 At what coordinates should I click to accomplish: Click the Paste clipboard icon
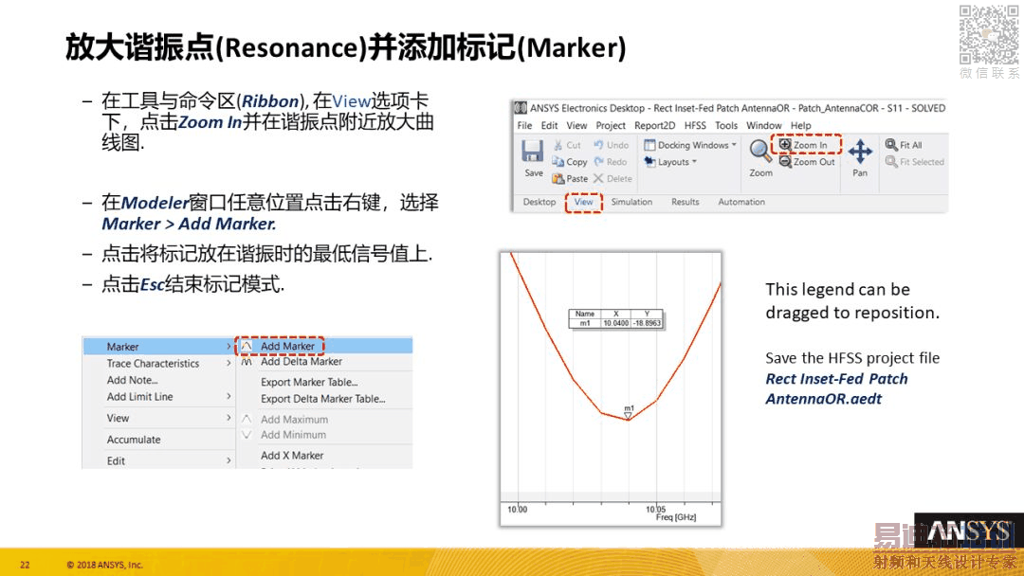click(x=558, y=178)
